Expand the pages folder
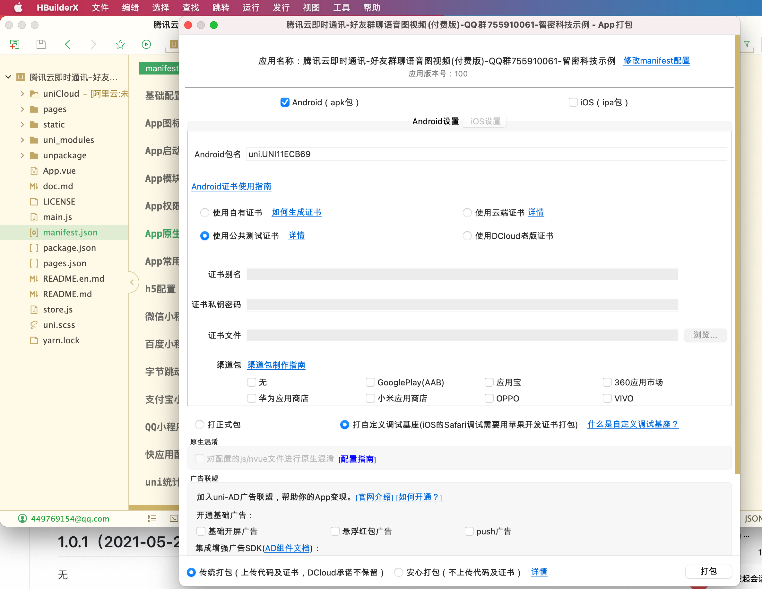Screen dimensions: 762x589 [22, 109]
